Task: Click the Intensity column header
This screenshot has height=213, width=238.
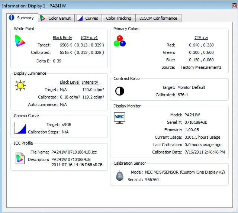Action: point(90,82)
